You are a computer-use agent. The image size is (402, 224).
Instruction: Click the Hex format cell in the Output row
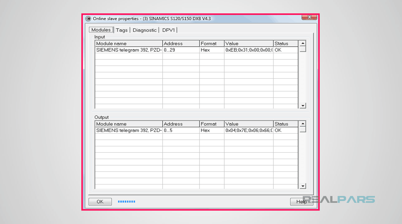[x=212, y=130]
